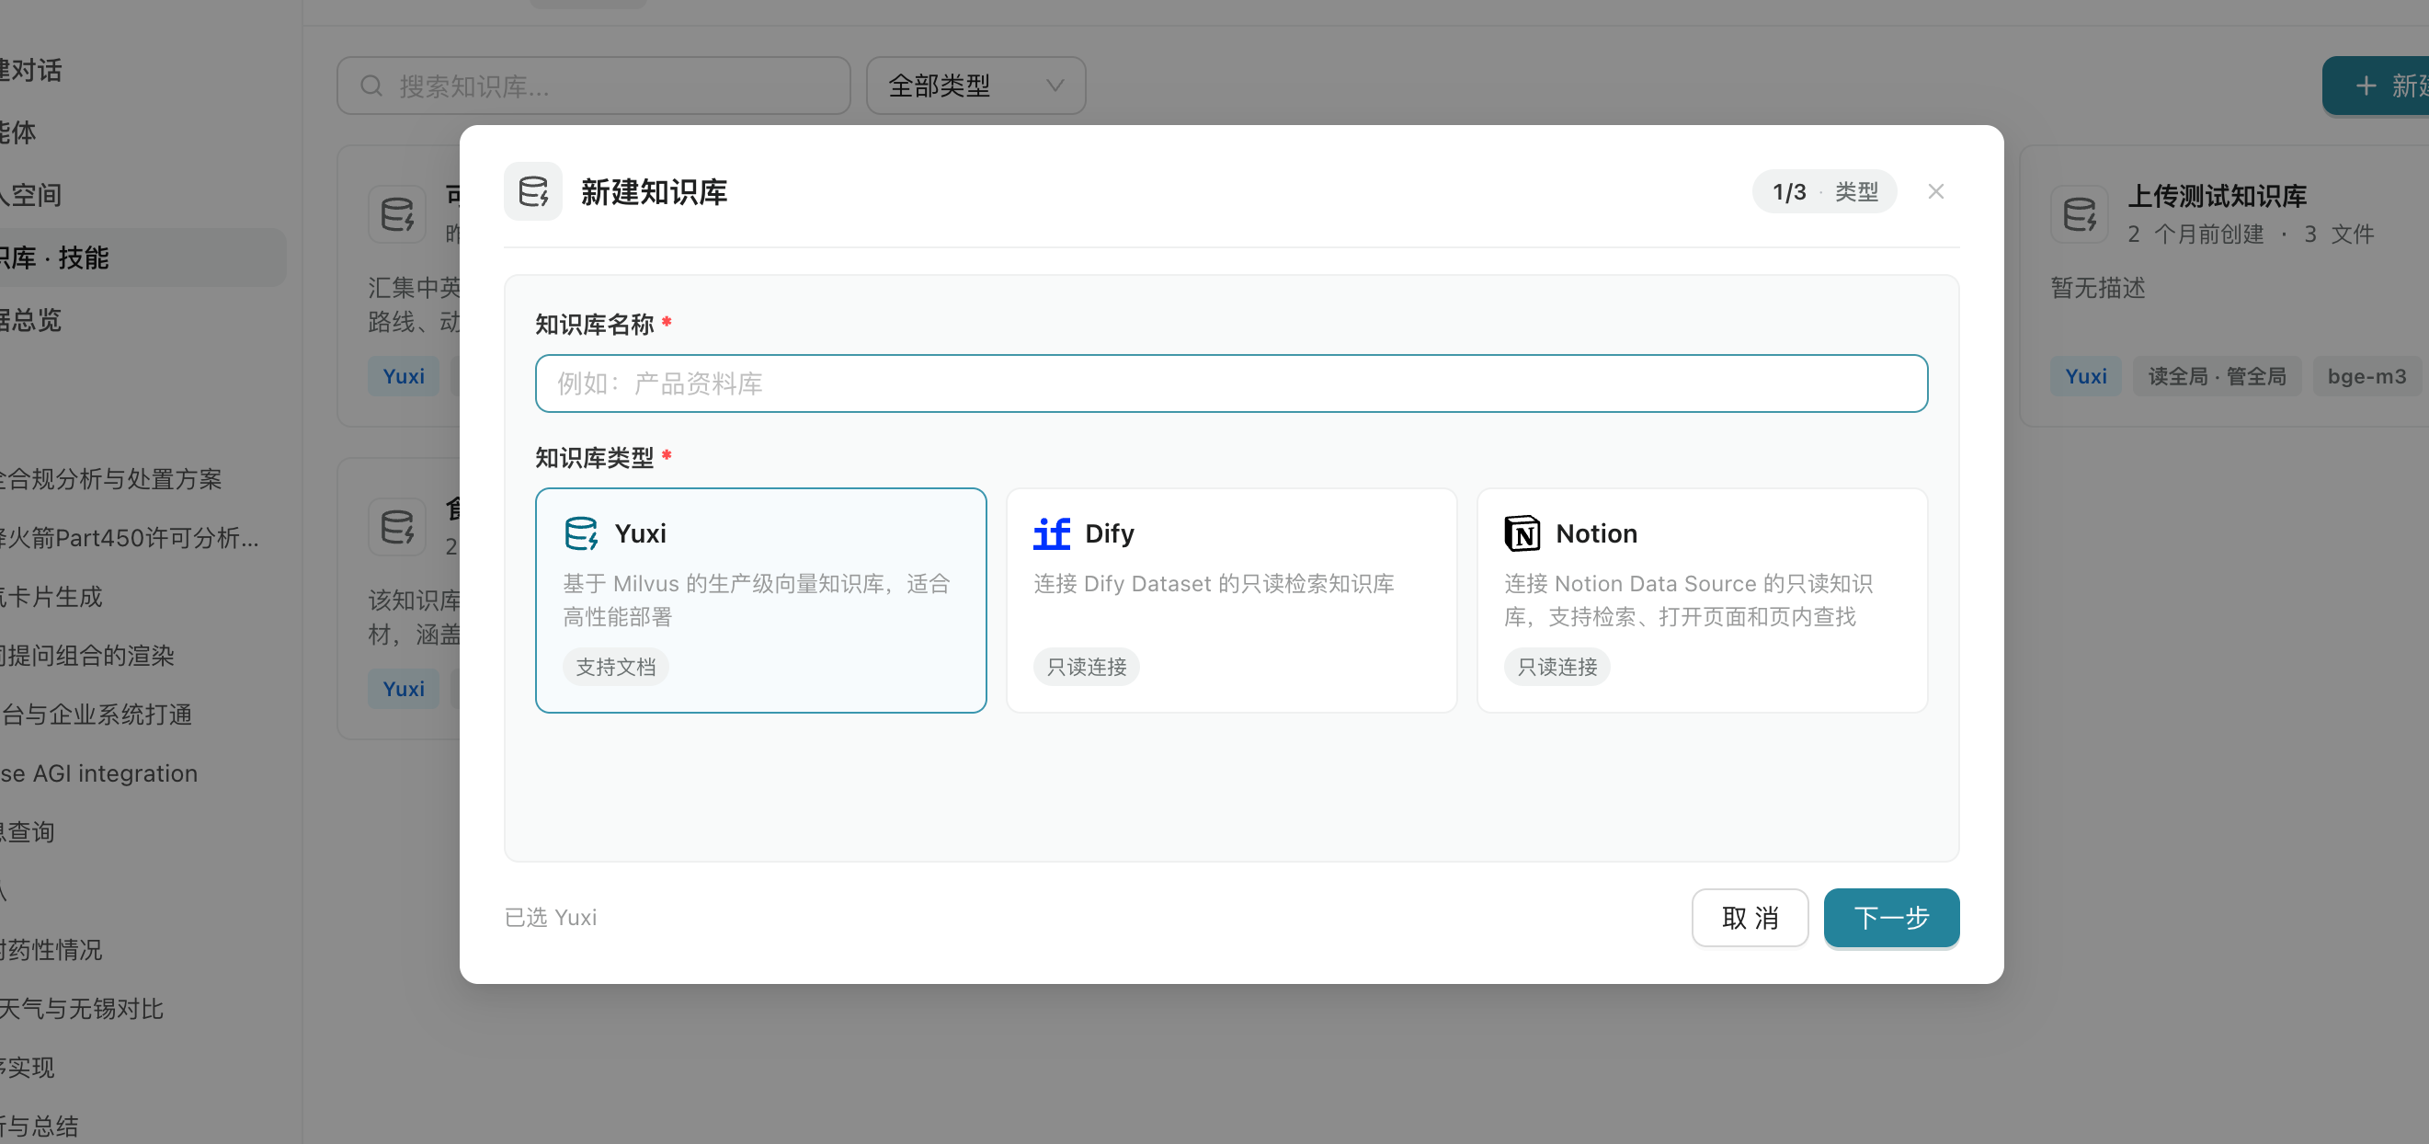Click the Yuxi database icon in type card
The image size is (2429, 1144).
(x=581, y=533)
